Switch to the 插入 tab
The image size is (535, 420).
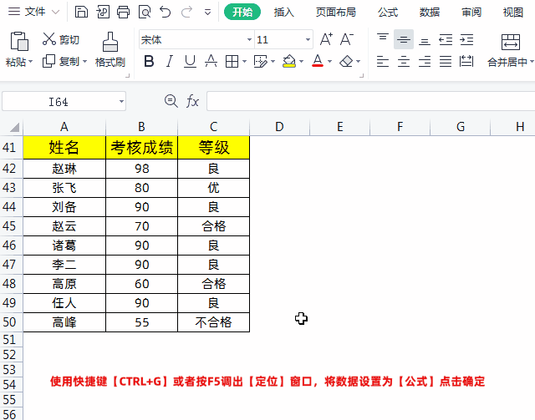[284, 13]
